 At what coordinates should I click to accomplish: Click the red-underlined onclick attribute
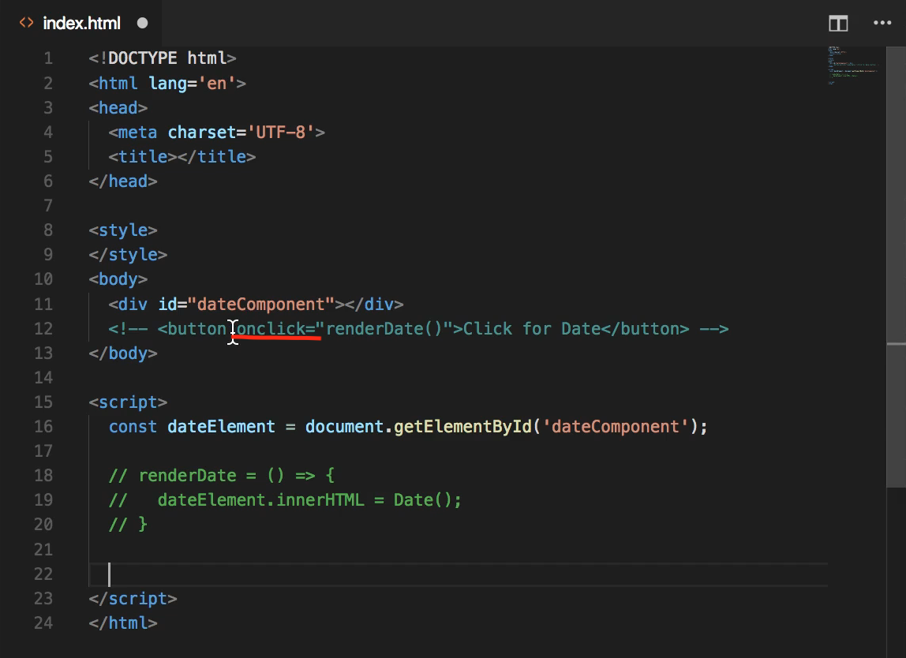[272, 328]
